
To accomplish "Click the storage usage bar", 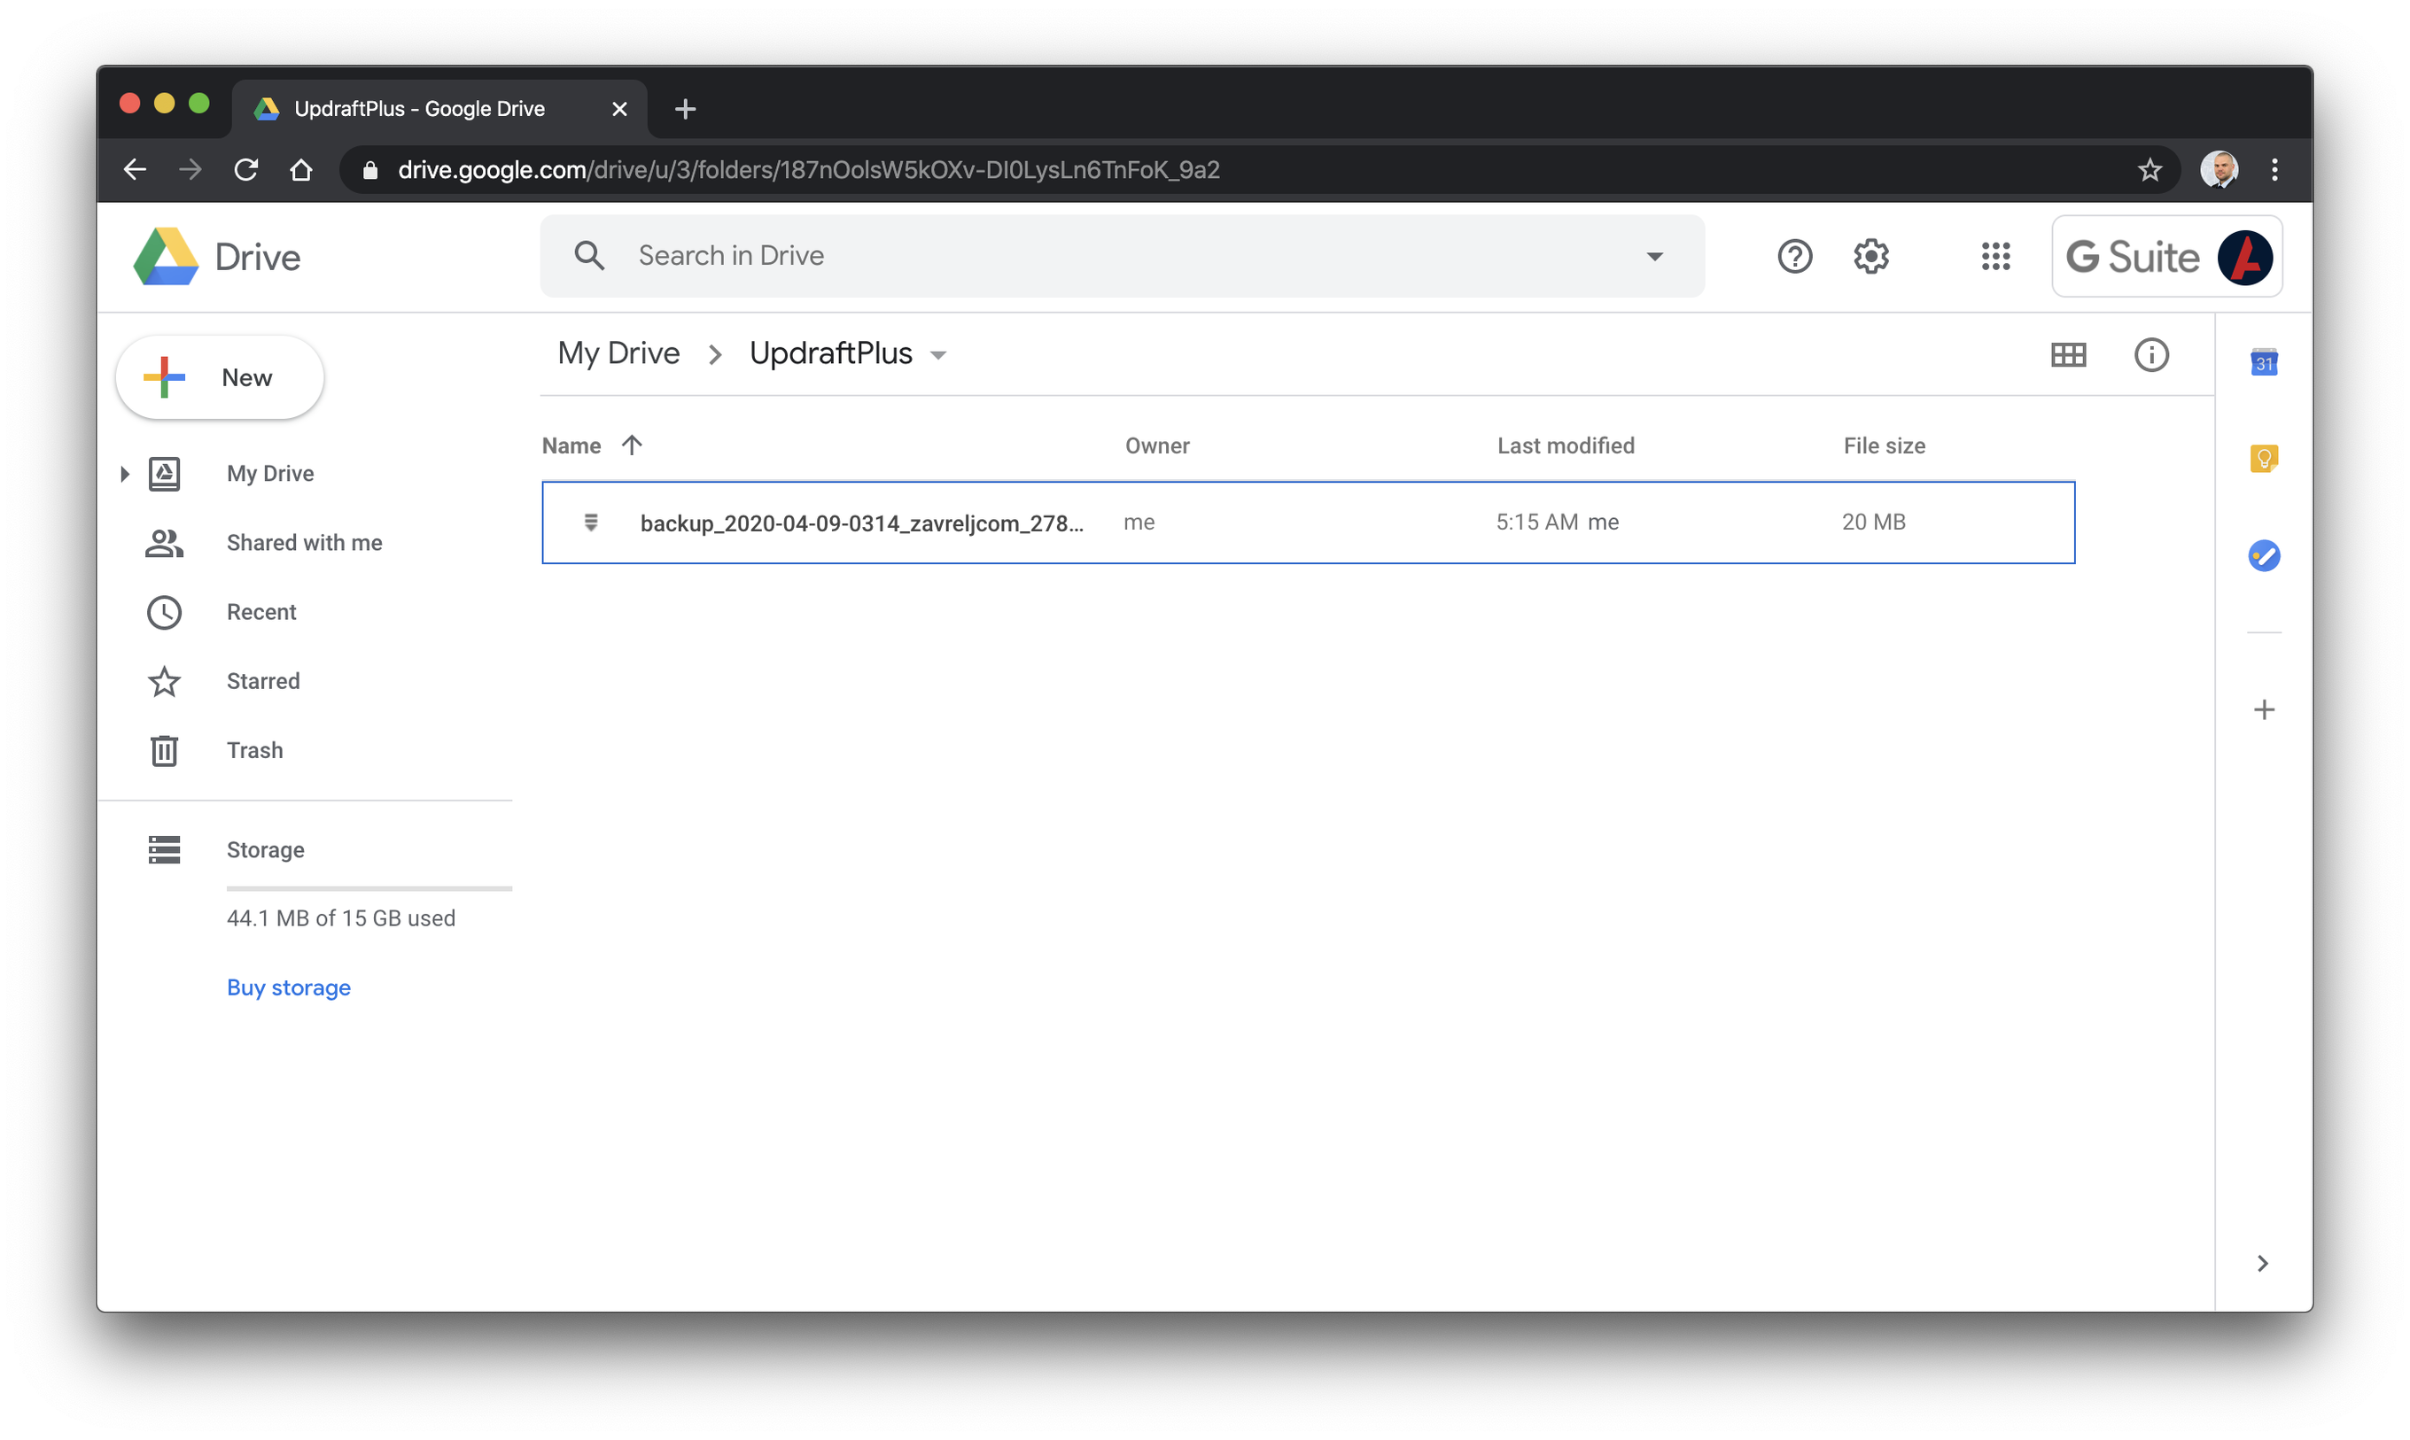I will [x=369, y=888].
